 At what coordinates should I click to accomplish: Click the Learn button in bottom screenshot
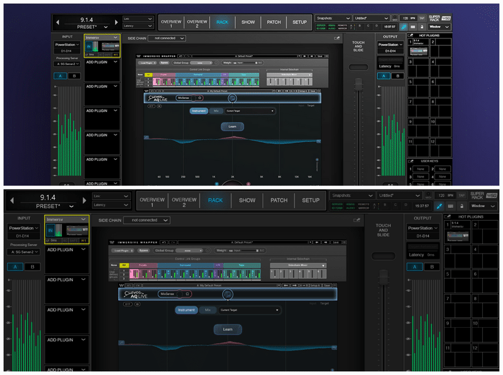point(228,329)
